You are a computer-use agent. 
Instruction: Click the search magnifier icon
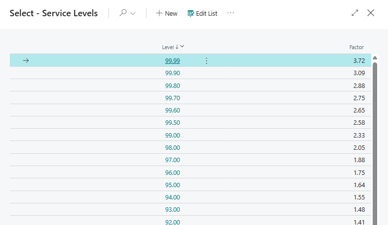tap(123, 13)
